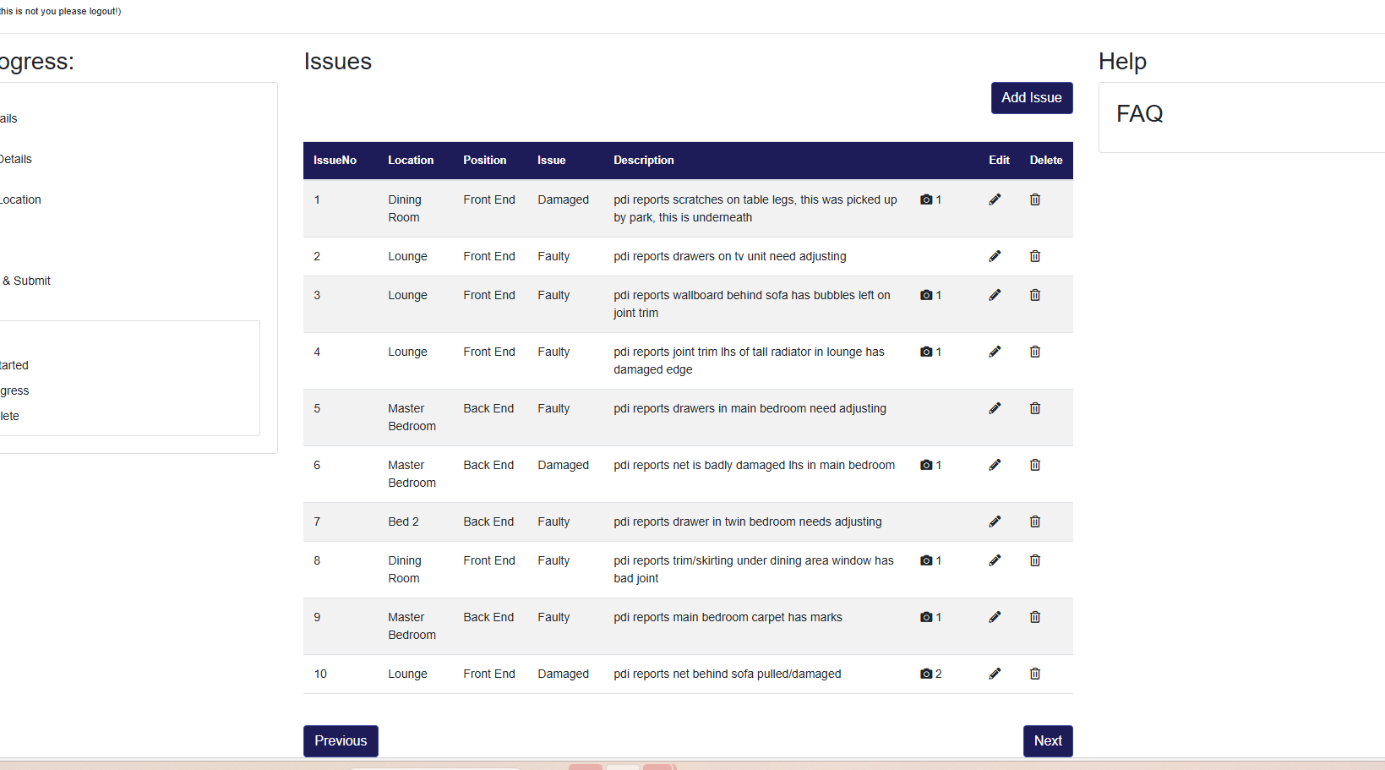Delete issue 6 about the damaged net
Viewport: 1385px width, 770px height.
[x=1034, y=465]
